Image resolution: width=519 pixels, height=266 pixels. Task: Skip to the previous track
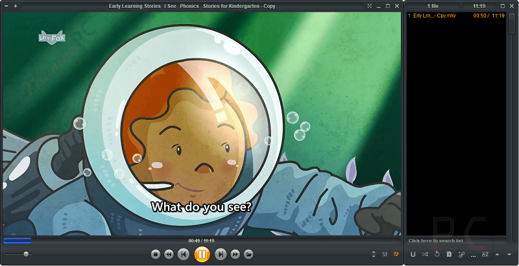(x=184, y=254)
